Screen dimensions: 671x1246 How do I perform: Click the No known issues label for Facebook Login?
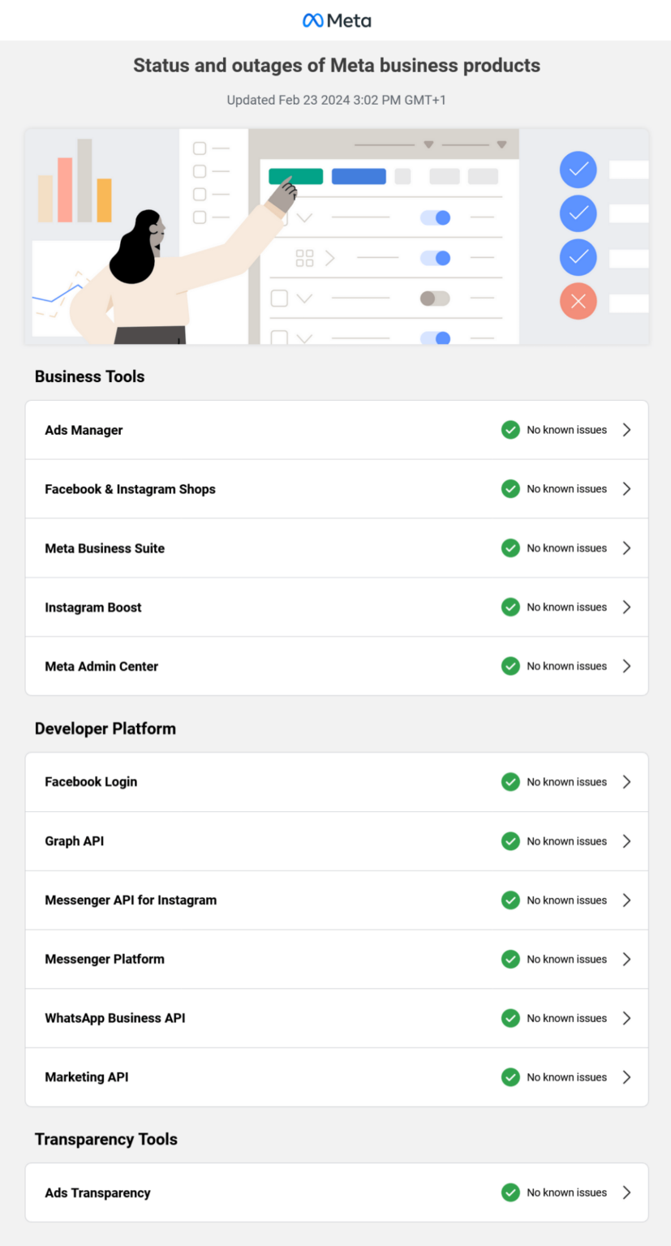pos(566,781)
